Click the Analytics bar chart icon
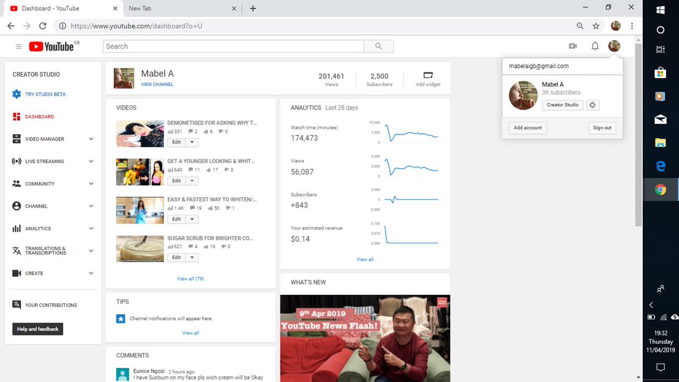Image resolution: width=679 pixels, height=382 pixels. pyautogui.click(x=16, y=229)
